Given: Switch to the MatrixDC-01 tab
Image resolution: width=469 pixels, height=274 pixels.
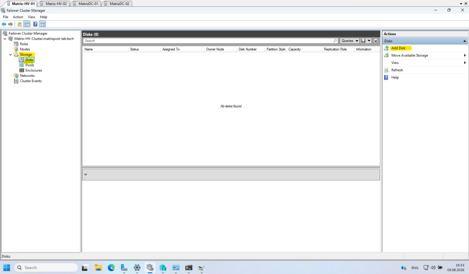Looking at the screenshot, I should point(88,4).
